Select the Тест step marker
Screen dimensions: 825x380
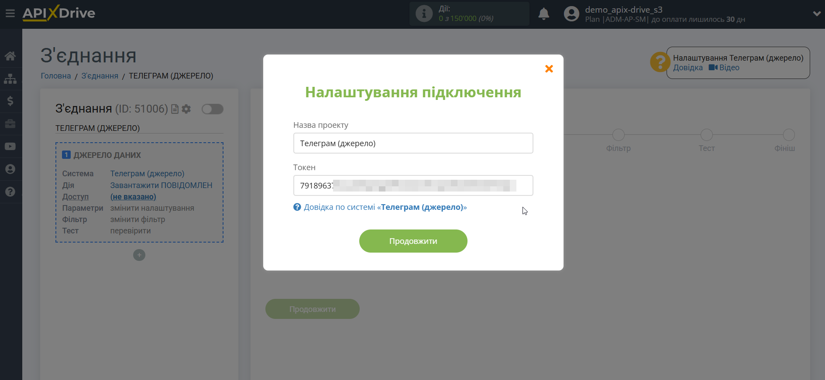click(706, 135)
